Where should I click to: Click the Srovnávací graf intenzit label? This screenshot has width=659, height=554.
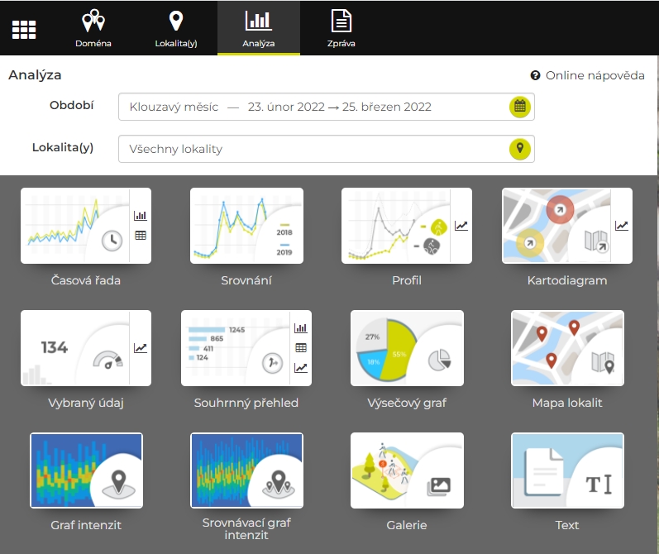(246, 528)
